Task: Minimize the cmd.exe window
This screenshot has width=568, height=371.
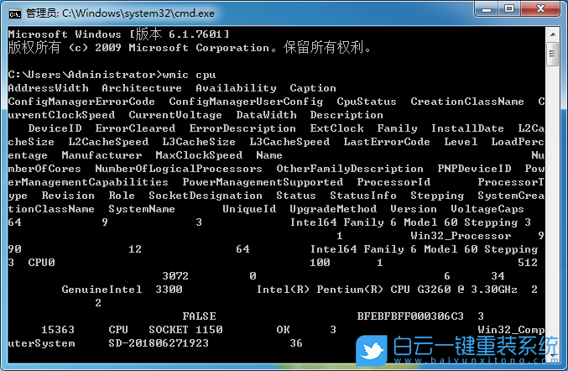Action: point(487,10)
